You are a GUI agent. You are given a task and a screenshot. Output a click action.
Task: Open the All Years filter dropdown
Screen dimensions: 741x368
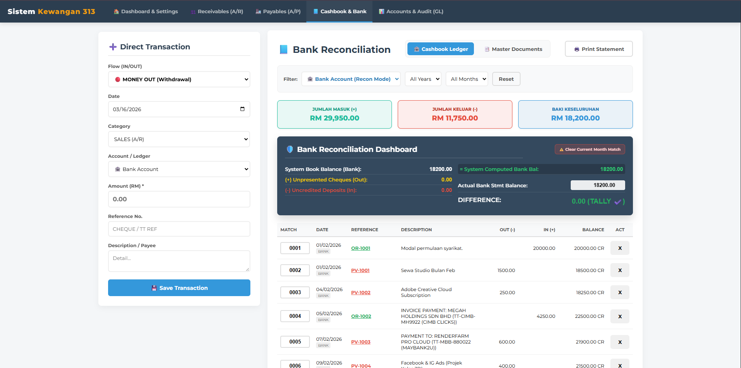point(423,79)
